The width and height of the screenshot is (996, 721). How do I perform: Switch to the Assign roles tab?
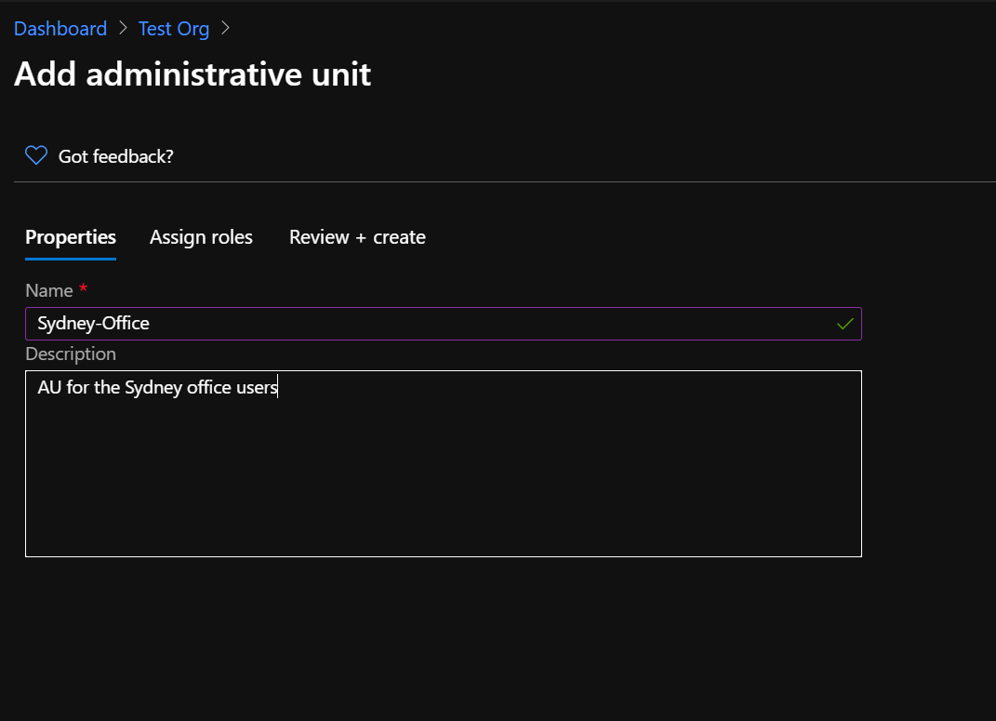coord(201,237)
